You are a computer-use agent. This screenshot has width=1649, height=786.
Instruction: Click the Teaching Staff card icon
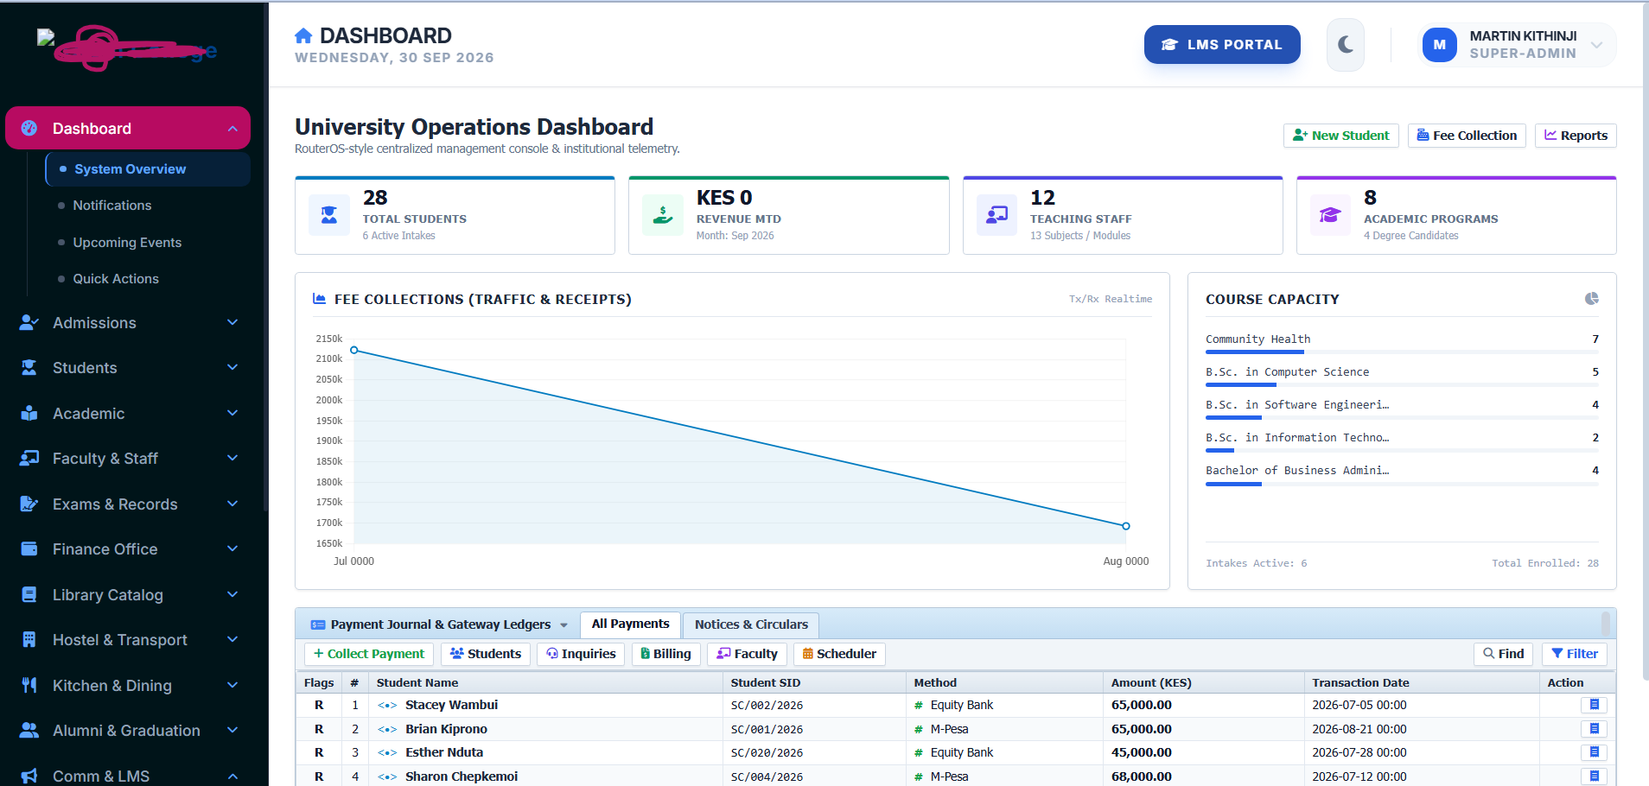[x=997, y=215]
